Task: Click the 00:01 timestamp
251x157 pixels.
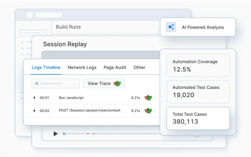Action: click(x=44, y=98)
